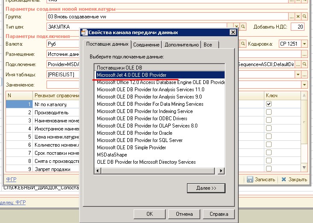Clear the Группа field with X icon
Screen dimensions: 313x223
(x=298, y=17)
